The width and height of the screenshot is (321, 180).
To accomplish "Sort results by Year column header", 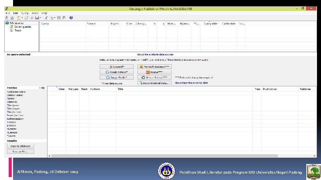I will 257,89.
